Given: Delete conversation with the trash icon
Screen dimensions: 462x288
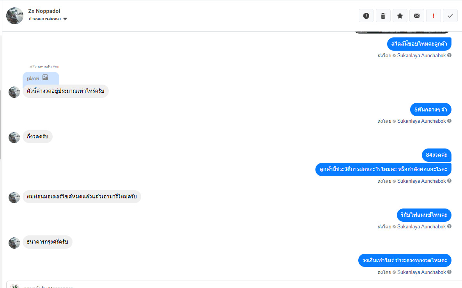Looking at the screenshot, I should (383, 16).
